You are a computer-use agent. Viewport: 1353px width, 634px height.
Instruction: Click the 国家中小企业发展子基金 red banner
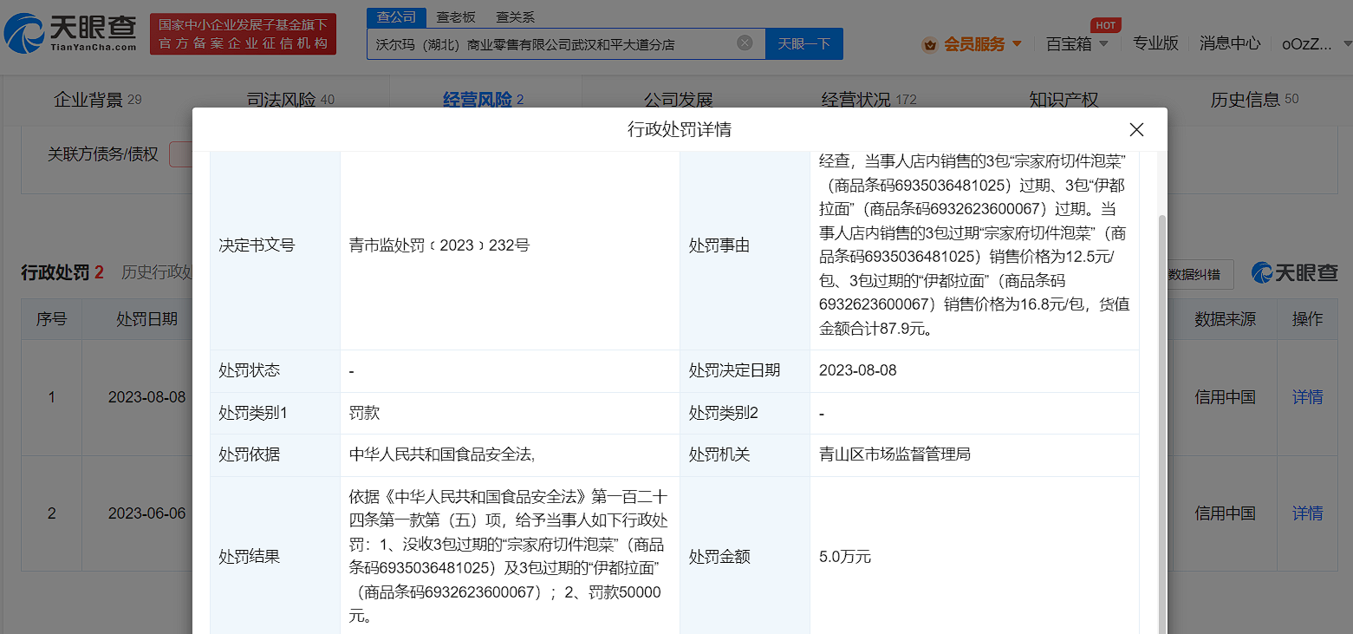pos(243,35)
